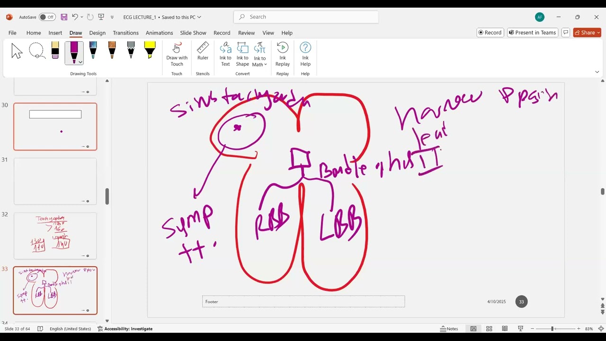Viewport: 606px width, 341px height.
Task: Open the File menu
Action: (x=12, y=33)
